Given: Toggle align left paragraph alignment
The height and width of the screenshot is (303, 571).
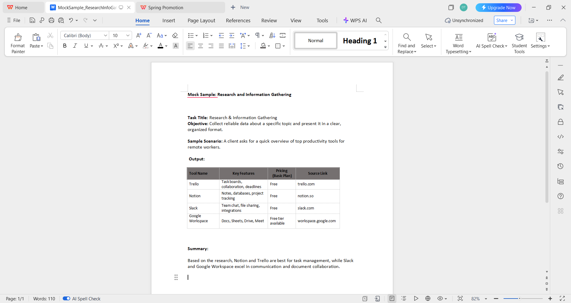Looking at the screenshot, I should [190, 46].
